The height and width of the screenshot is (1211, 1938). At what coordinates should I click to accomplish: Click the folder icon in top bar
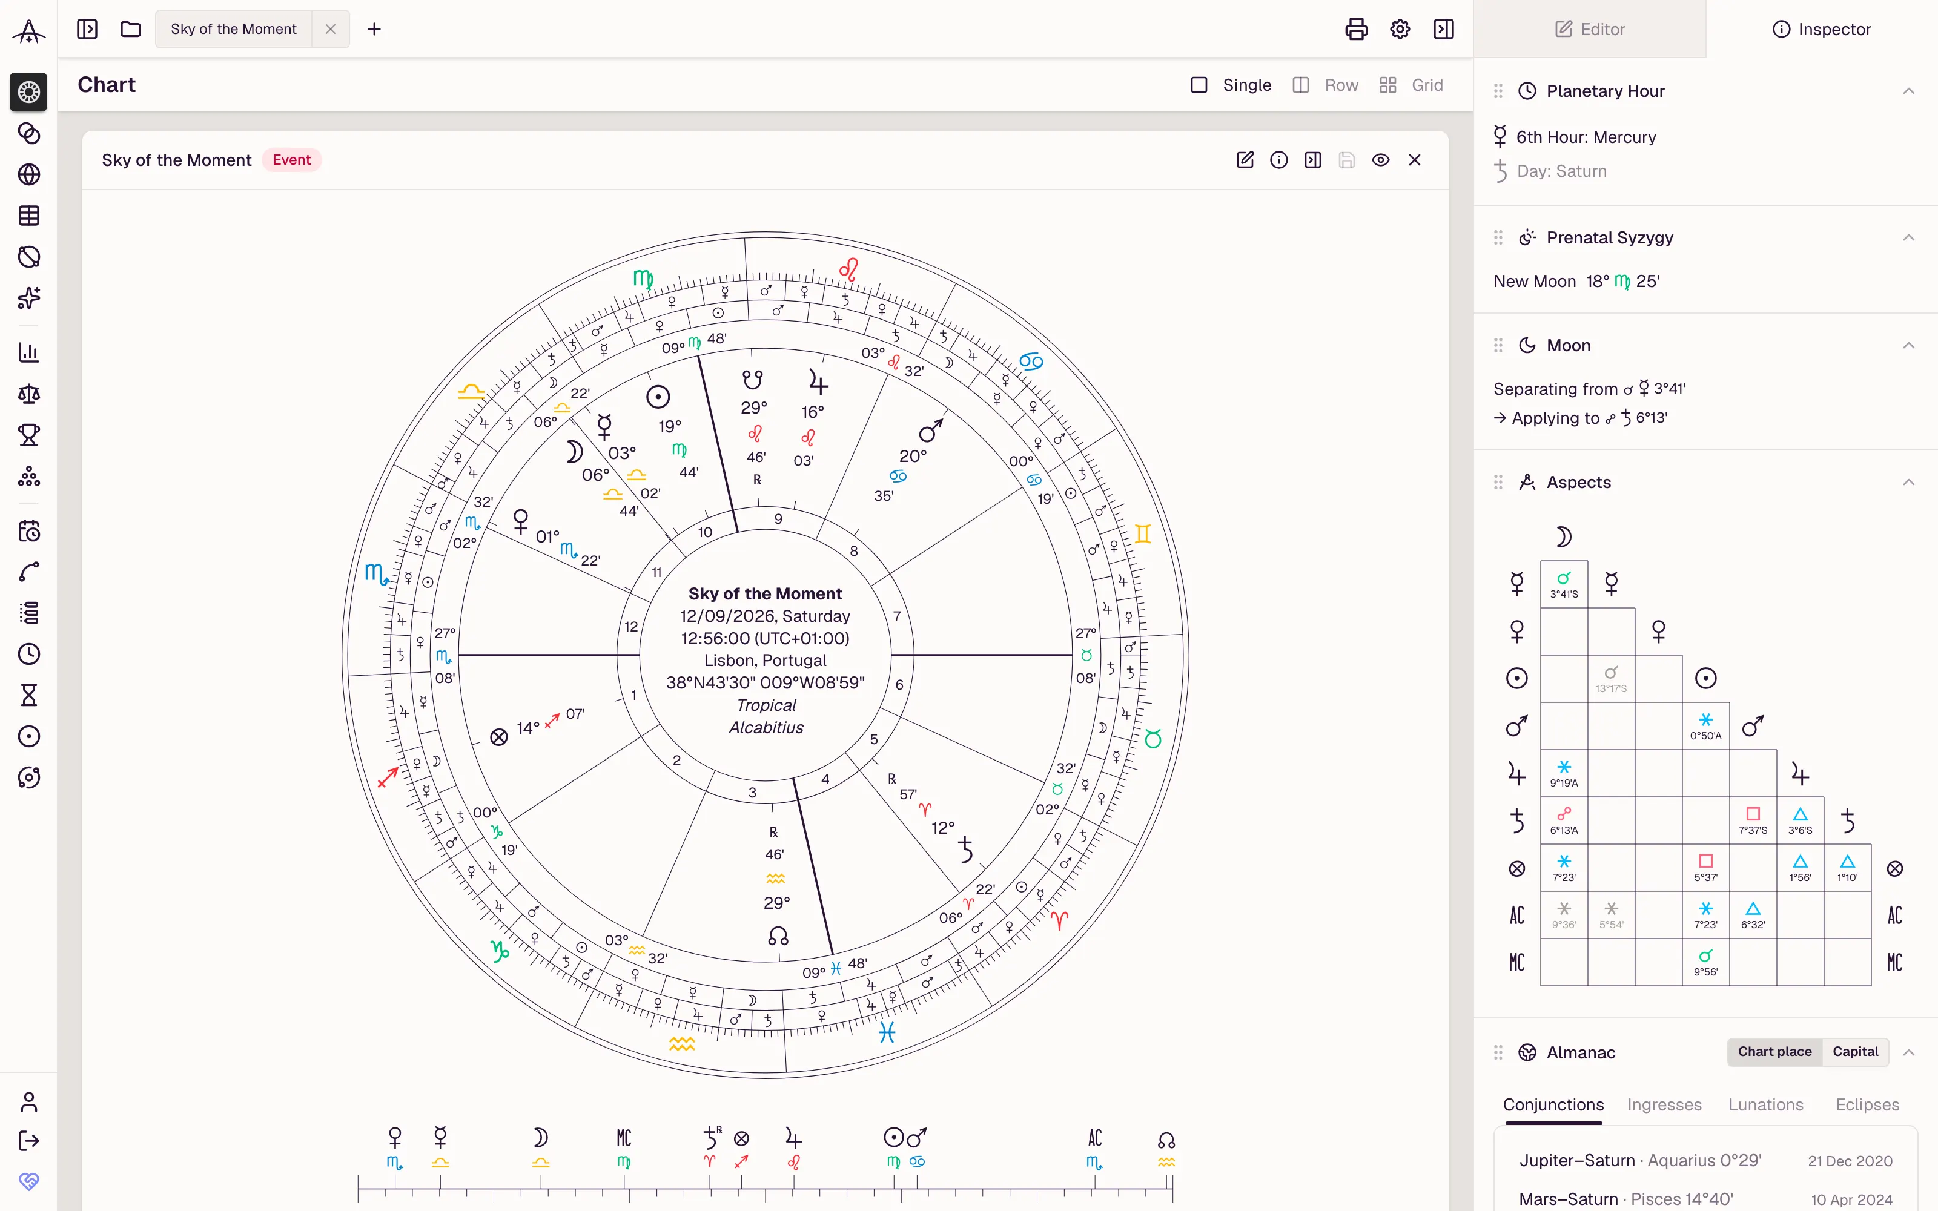click(131, 30)
